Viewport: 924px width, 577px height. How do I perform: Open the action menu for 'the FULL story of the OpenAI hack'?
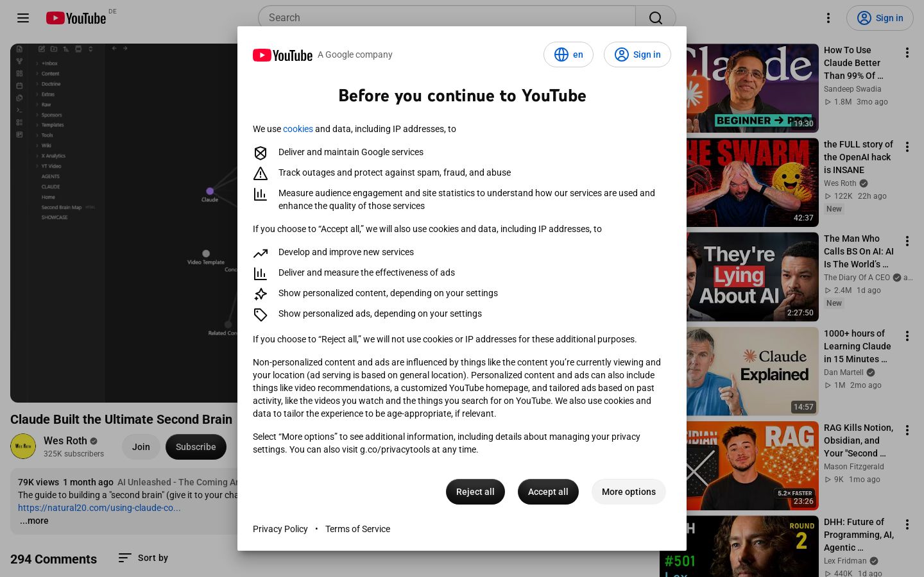(x=907, y=147)
